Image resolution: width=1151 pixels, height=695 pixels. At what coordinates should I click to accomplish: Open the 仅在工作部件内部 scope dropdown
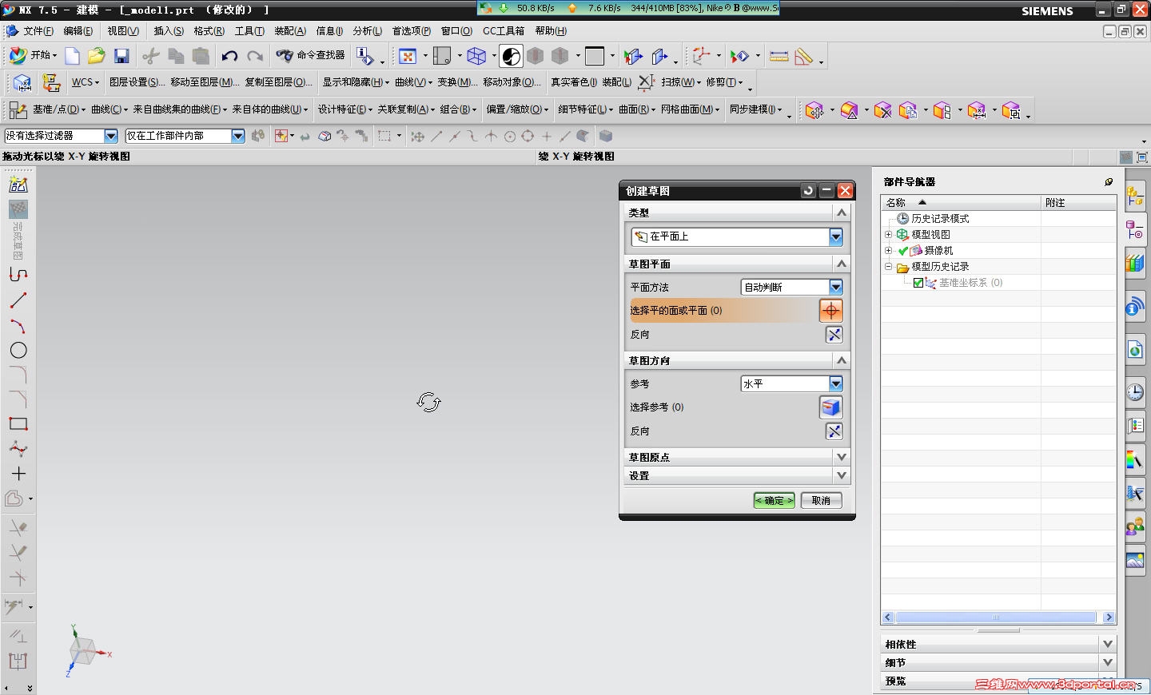[x=238, y=136]
